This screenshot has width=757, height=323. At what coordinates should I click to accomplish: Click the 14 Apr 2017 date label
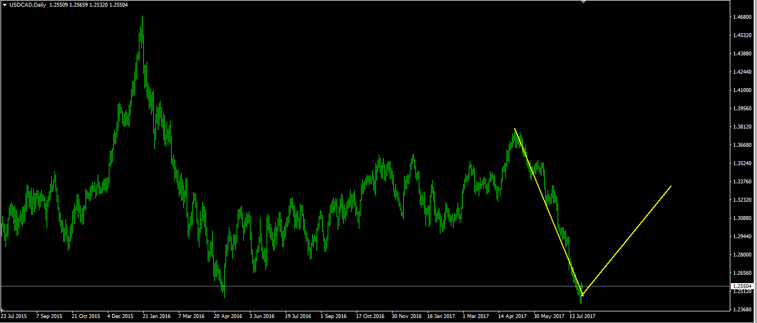click(x=513, y=316)
